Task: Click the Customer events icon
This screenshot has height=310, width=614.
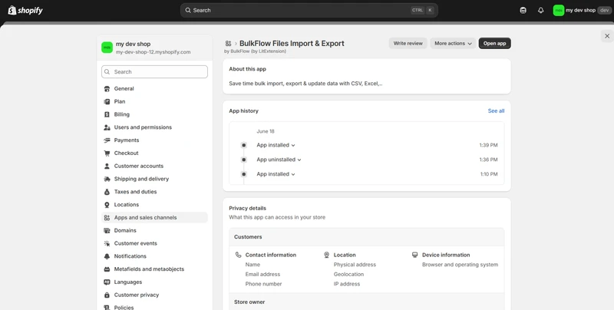Action: tap(107, 243)
